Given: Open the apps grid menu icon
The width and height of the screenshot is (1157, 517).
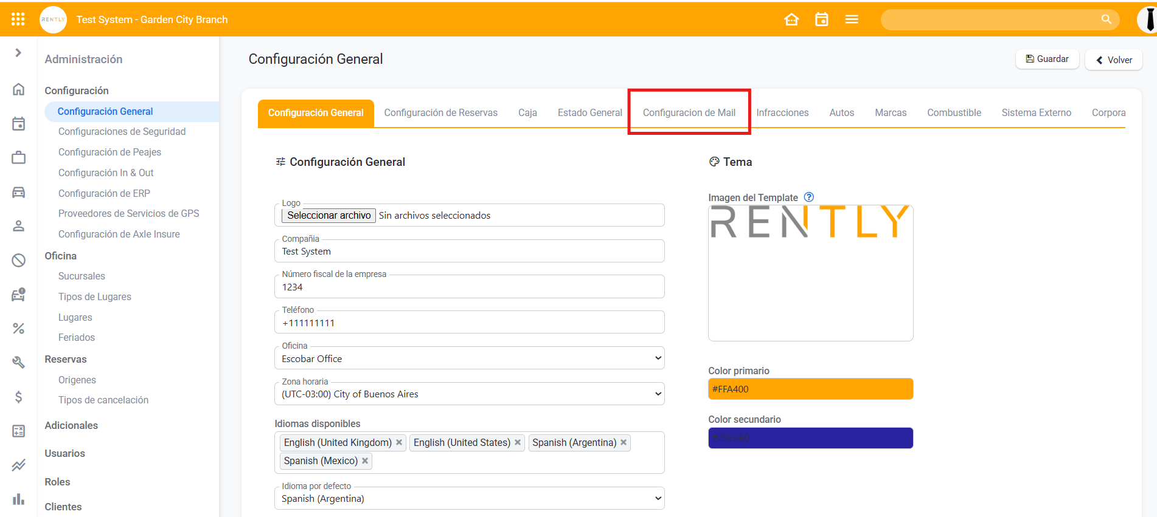Looking at the screenshot, I should coord(18,19).
